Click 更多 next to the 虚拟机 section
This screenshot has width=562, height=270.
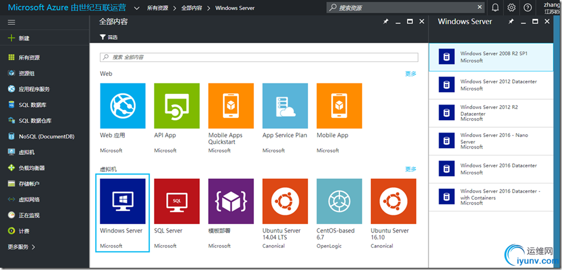411,169
